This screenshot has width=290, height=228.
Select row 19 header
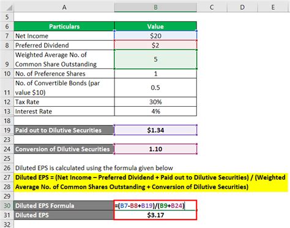click(7, 130)
